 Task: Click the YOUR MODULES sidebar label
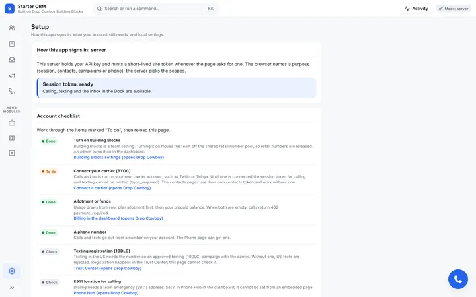11,110
